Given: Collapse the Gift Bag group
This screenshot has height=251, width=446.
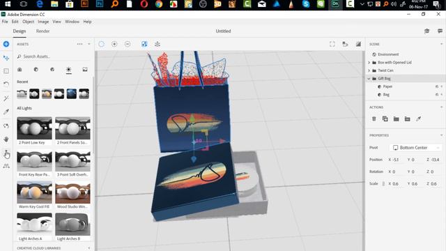Looking at the screenshot, I should pyautogui.click(x=369, y=79).
